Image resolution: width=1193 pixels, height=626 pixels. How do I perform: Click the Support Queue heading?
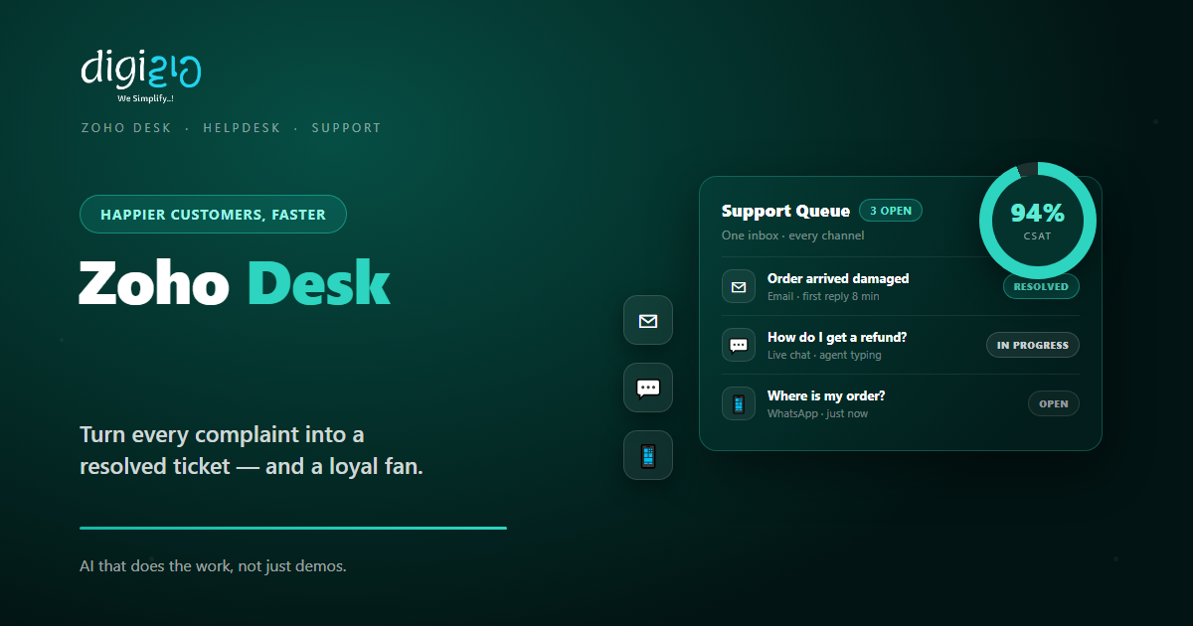[785, 211]
